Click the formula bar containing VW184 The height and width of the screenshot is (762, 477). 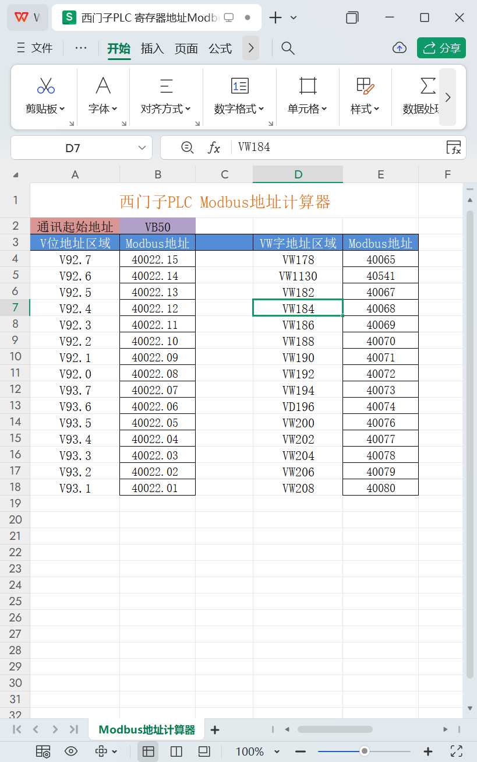point(338,148)
